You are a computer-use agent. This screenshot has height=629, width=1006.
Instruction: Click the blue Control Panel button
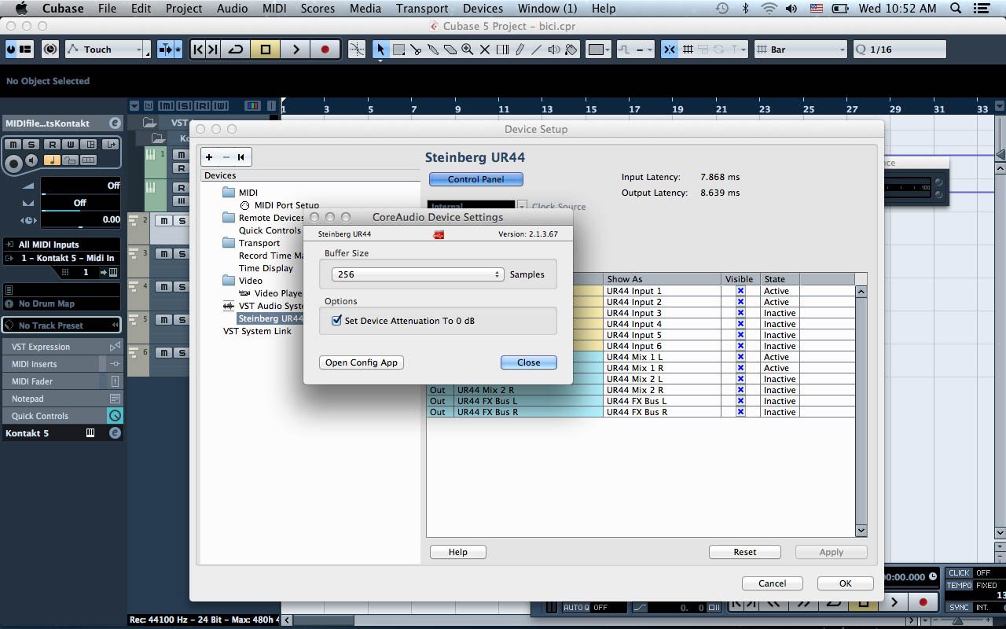click(475, 179)
